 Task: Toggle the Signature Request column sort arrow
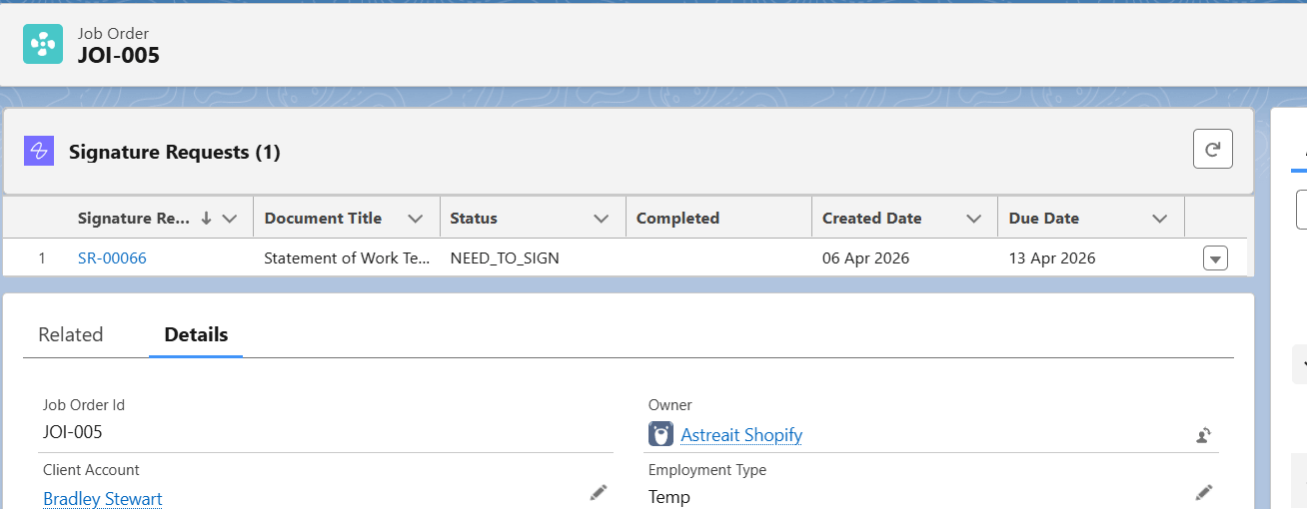pos(206,219)
